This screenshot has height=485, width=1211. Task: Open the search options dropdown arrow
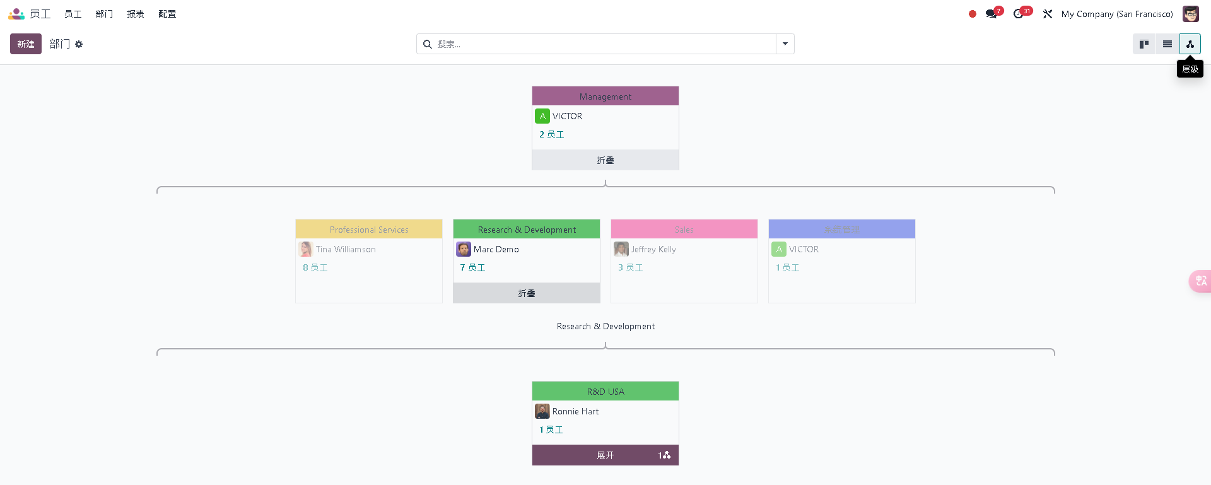[x=785, y=44]
